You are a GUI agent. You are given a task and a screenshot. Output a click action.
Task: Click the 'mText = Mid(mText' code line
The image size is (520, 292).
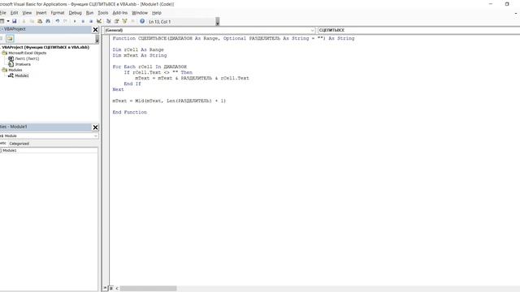[x=169, y=101]
